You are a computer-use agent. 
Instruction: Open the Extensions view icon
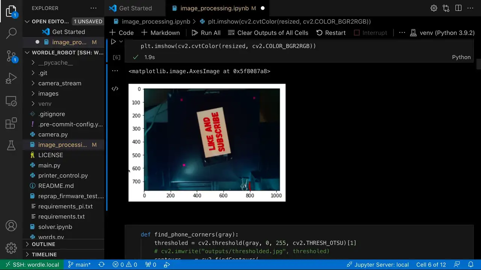[x=11, y=123]
